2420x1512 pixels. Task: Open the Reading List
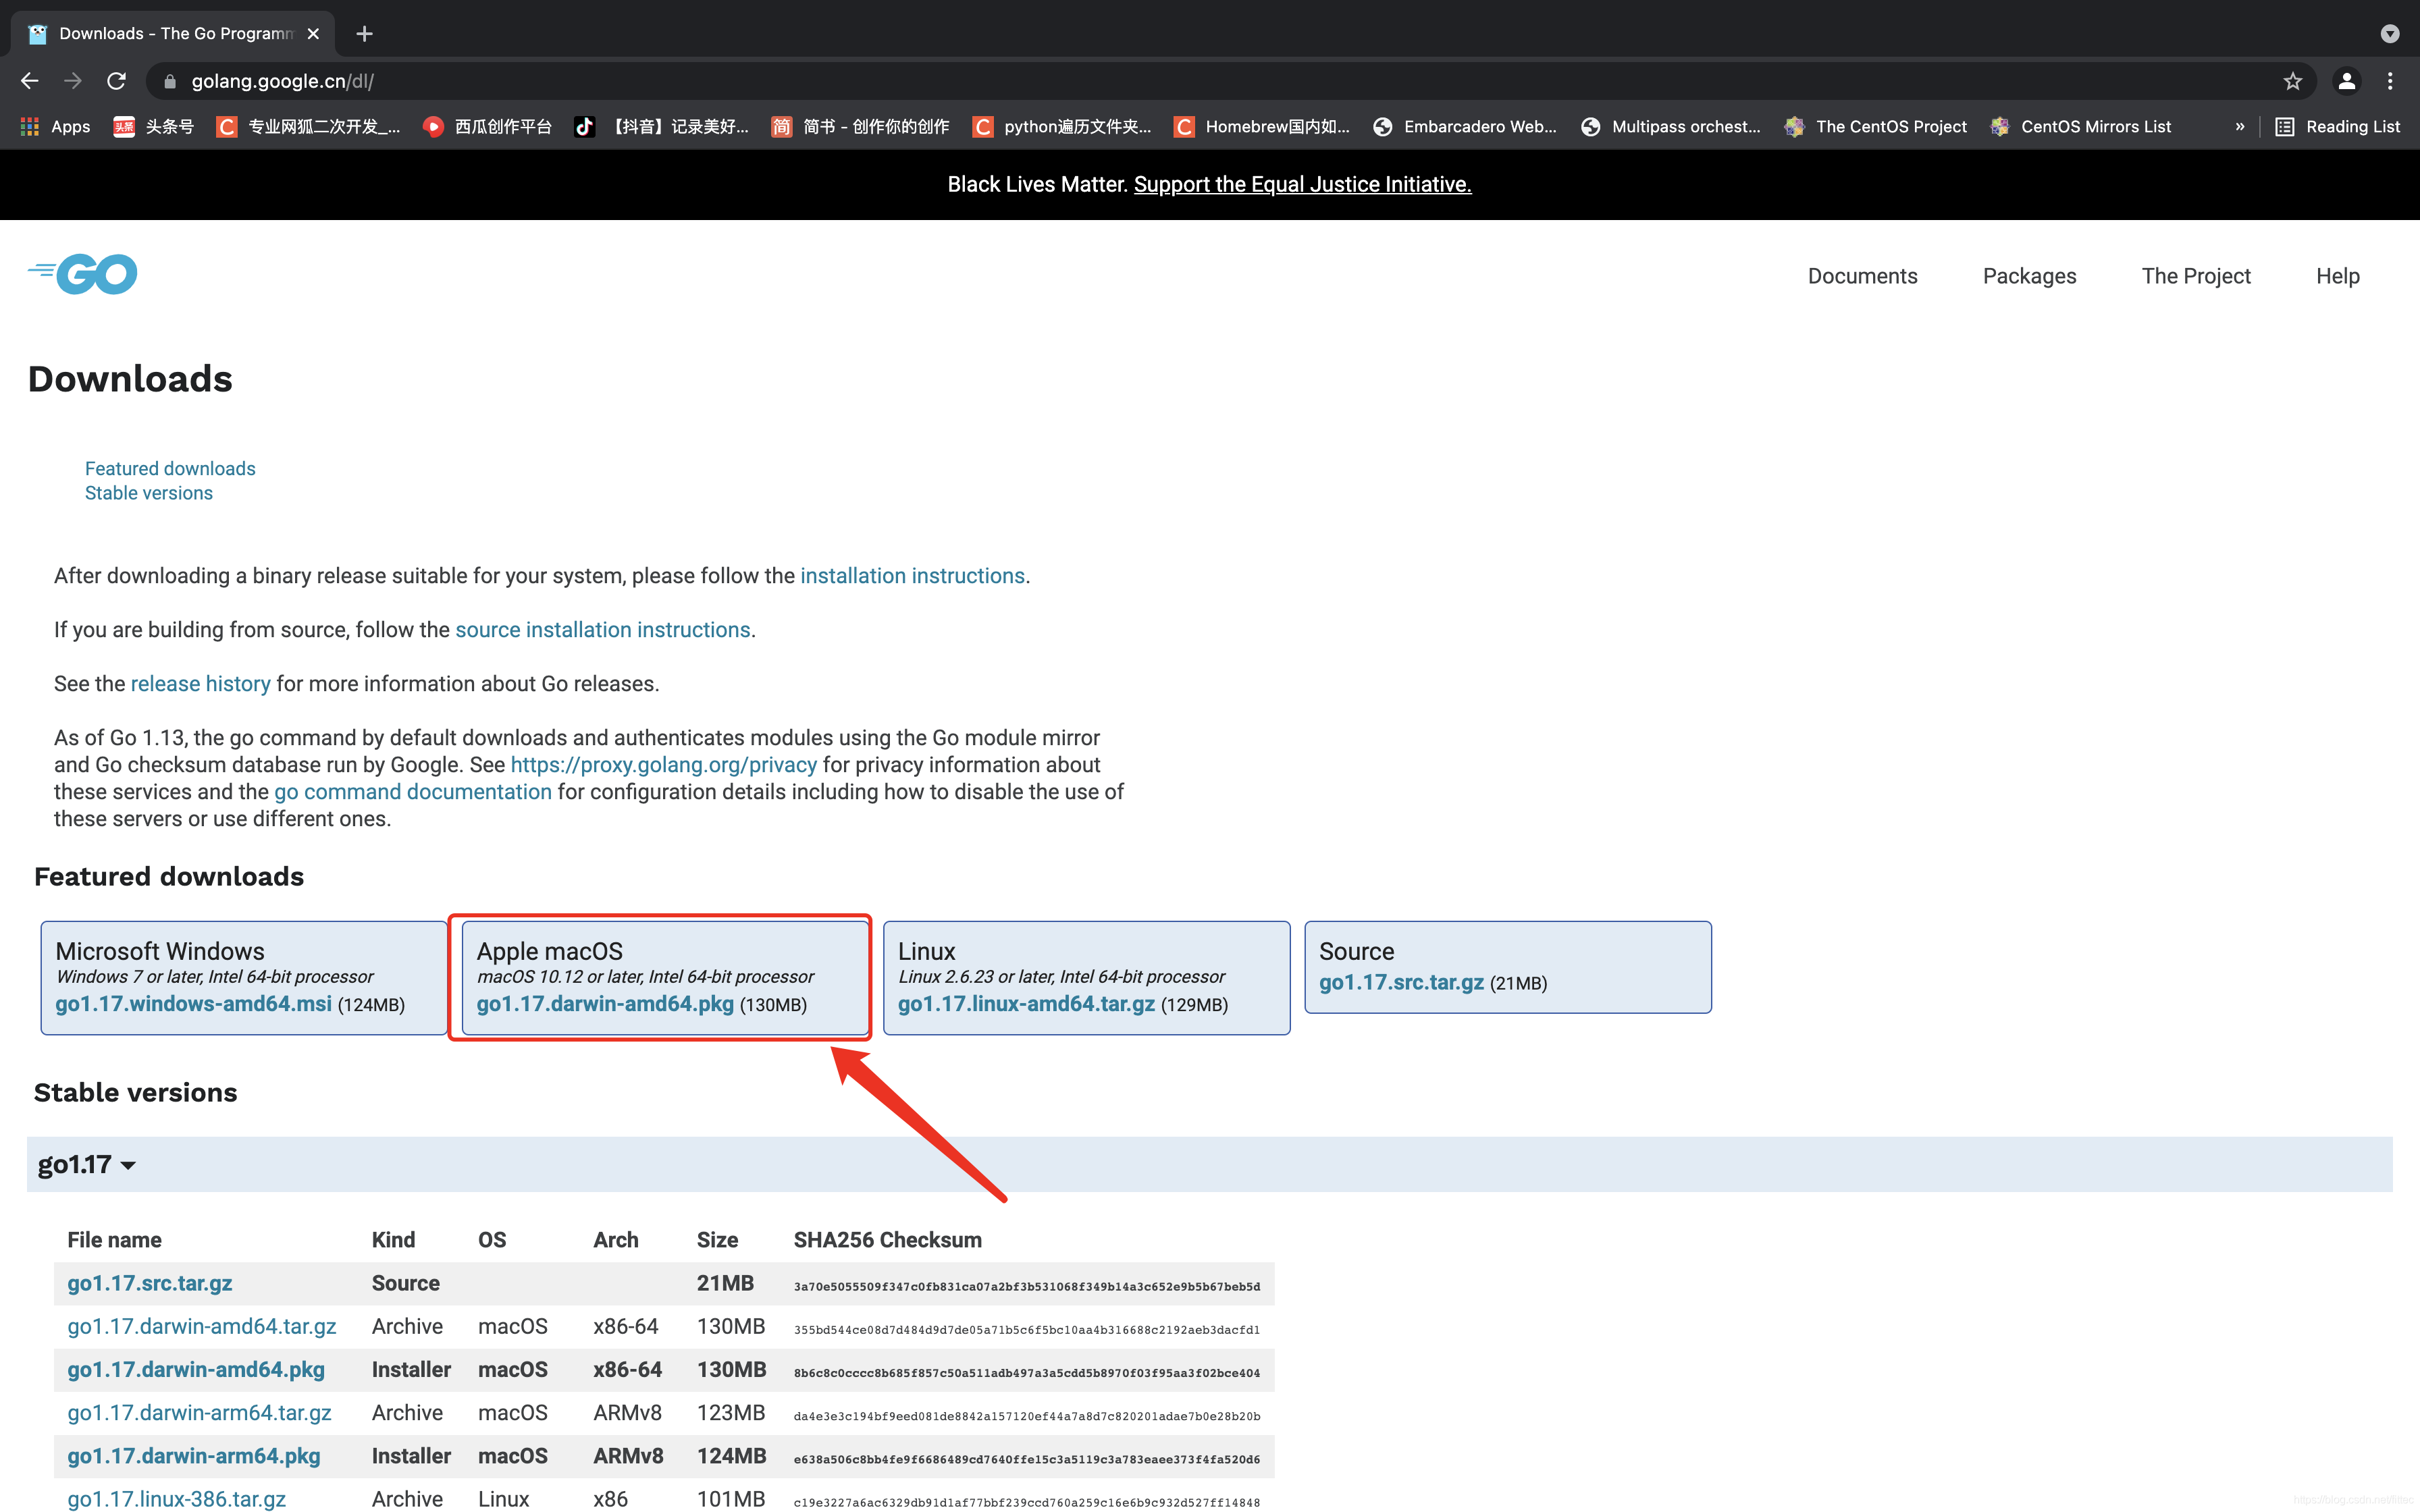[x=2337, y=126]
